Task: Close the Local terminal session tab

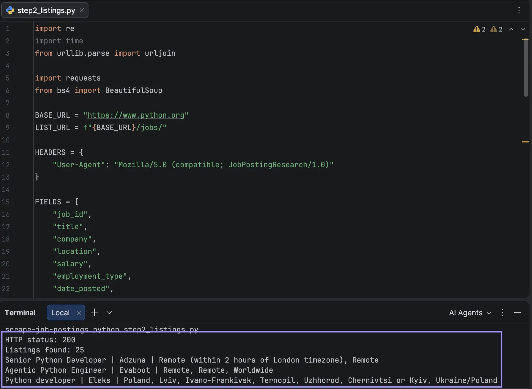Action: click(79, 313)
